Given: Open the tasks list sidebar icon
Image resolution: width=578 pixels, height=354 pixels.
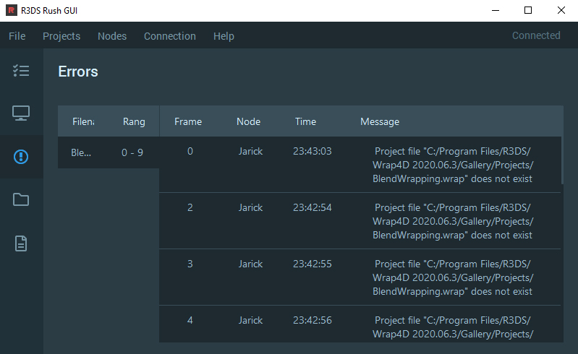Looking at the screenshot, I should point(21,70).
